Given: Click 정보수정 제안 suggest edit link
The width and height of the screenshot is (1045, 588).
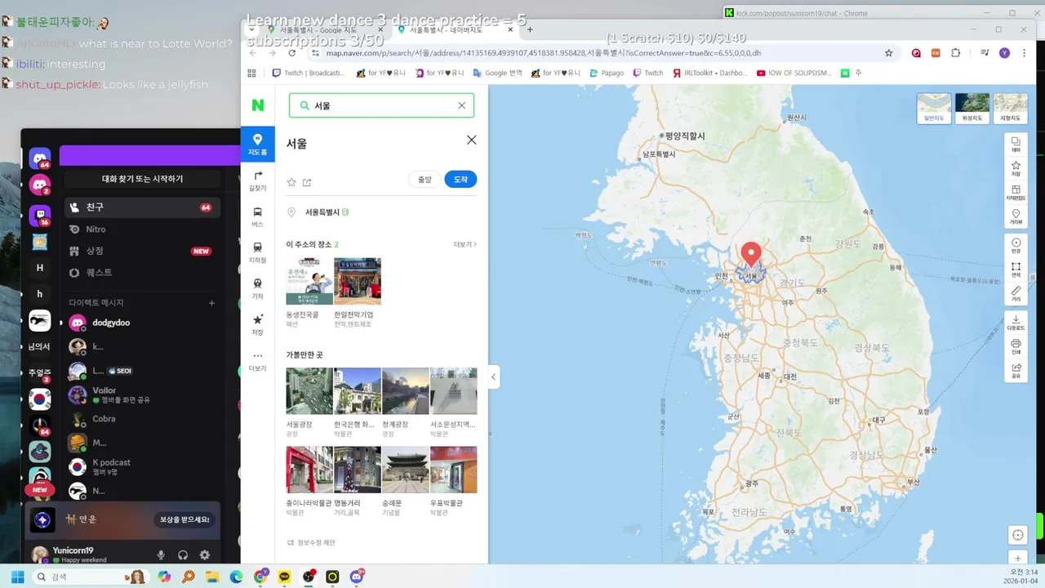Looking at the screenshot, I should pos(311,542).
